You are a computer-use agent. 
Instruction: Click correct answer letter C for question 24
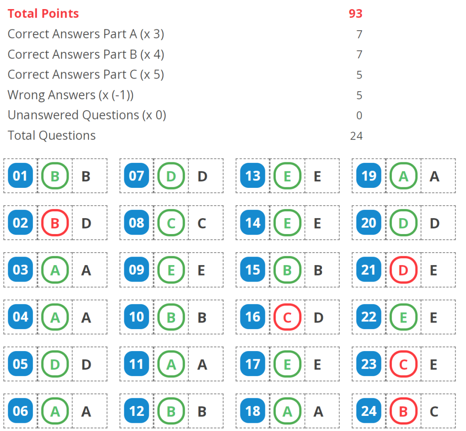(x=434, y=411)
